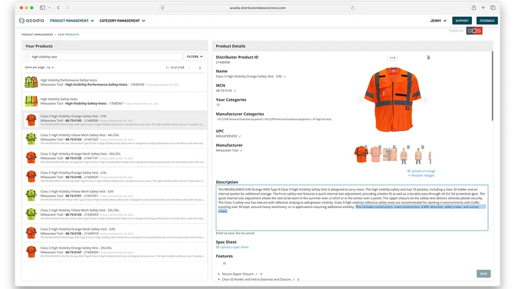This screenshot has height=289, width=515.
Task: Click the Reorder Images link
Action: click(x=421, y=175)
